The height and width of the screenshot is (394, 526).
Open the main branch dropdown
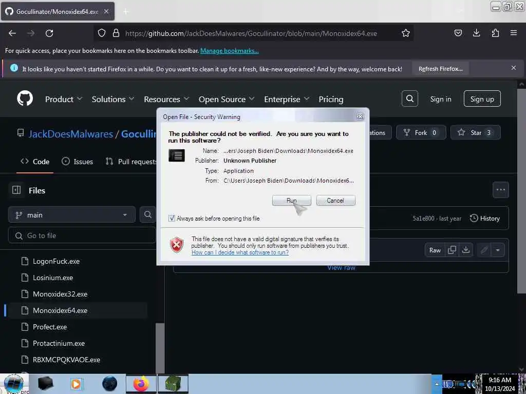(72, 215)
